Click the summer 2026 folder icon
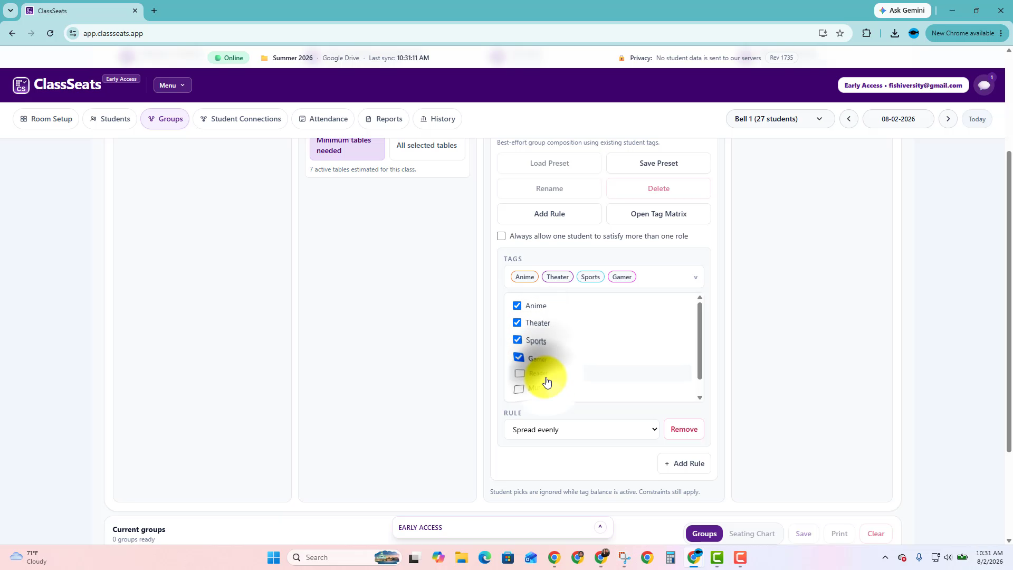 pyautogui.click(x=264, y=58)
